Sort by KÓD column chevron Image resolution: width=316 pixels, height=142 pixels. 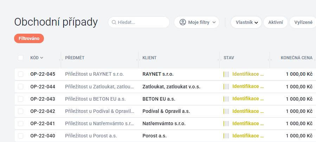pyautogui.click(x=42, y=58)
